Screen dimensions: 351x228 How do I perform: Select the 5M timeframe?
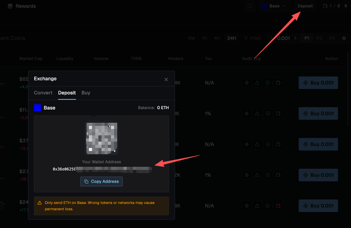pos(191,38)
